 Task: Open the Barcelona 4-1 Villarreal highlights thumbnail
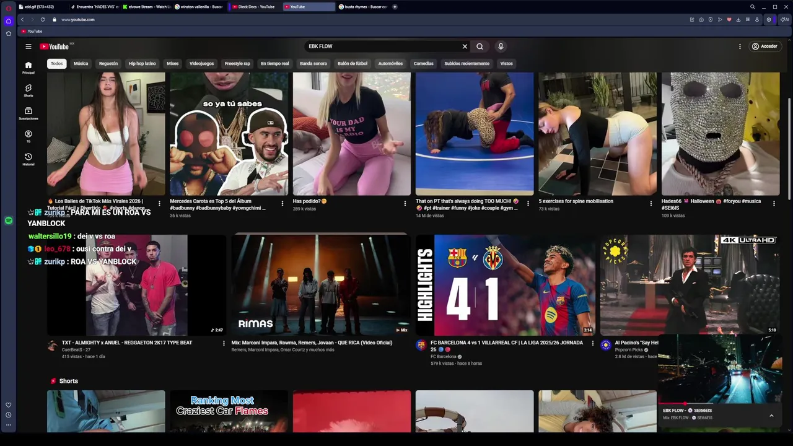click(505, 285)
